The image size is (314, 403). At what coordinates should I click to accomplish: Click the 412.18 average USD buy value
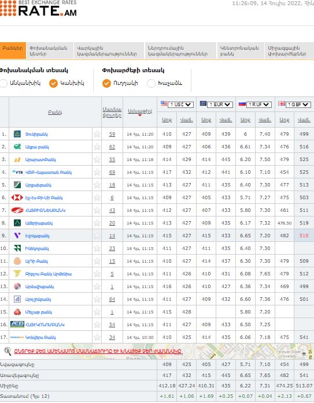pyautogui.click(x=167, y=386)
